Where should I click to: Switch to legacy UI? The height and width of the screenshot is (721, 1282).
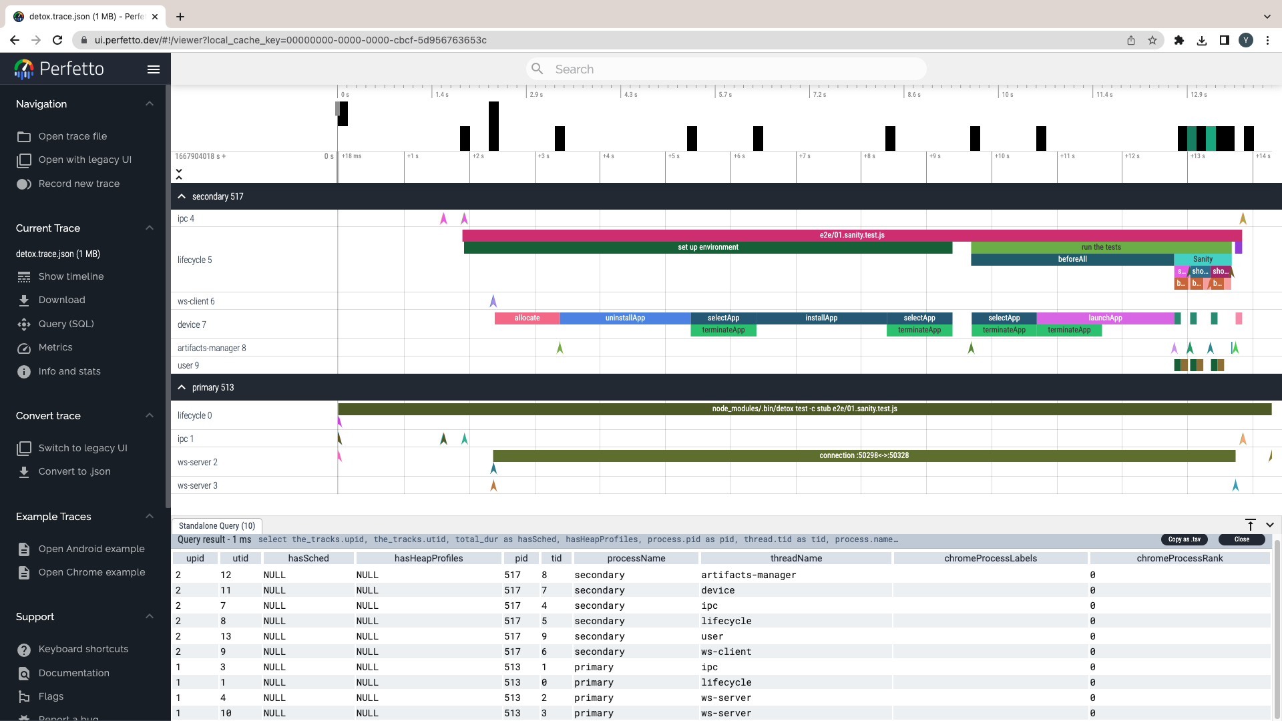click(x=83, y=448)
